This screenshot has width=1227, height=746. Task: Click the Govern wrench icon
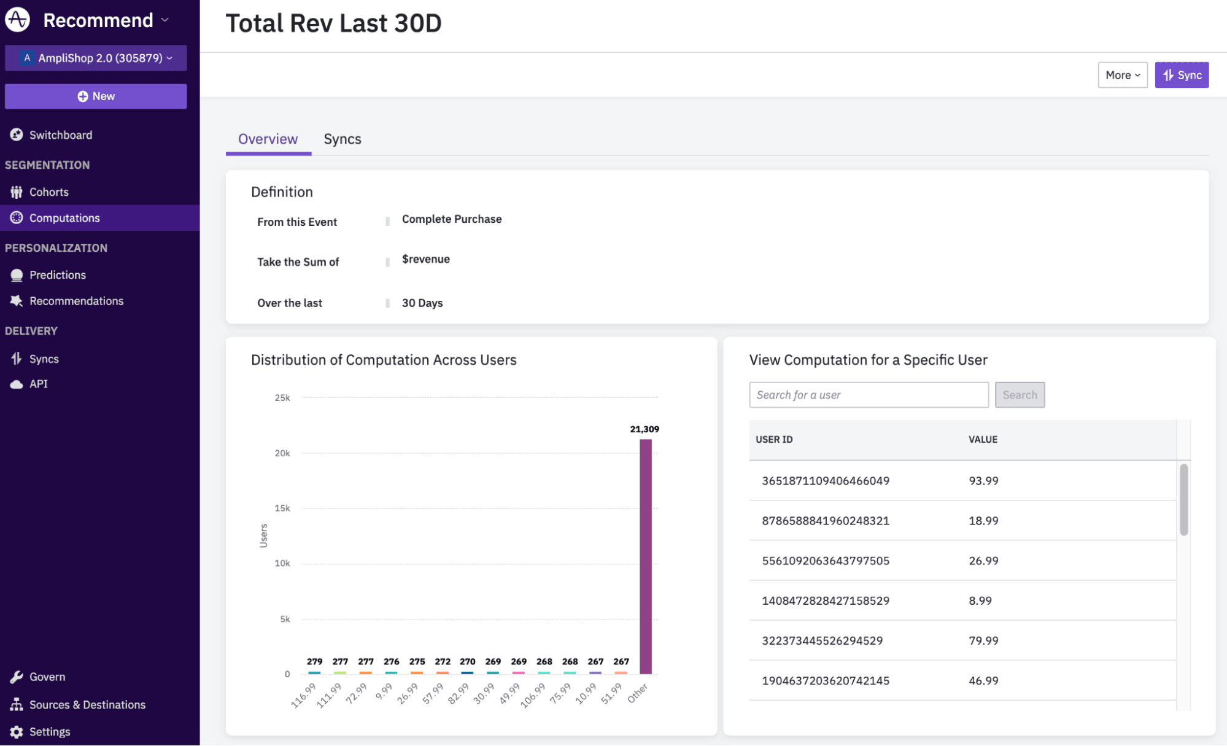click(17, 677)
